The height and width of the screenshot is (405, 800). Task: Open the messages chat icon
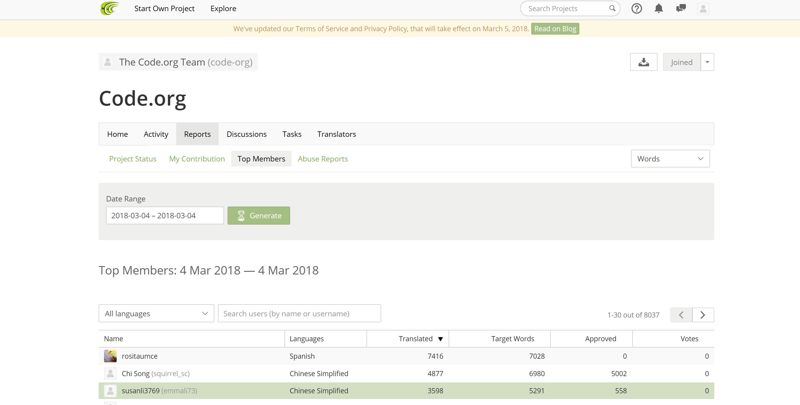[x=681, y=8]
